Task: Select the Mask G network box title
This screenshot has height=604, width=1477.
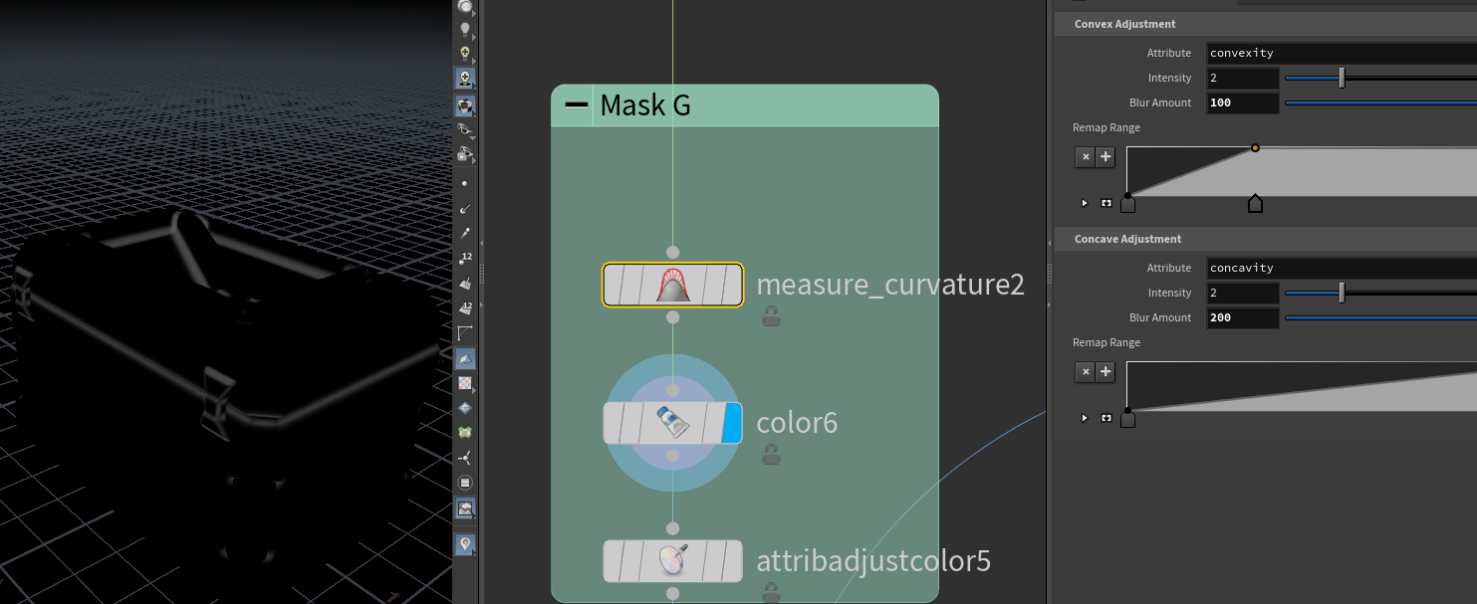Action: (645, 105)
